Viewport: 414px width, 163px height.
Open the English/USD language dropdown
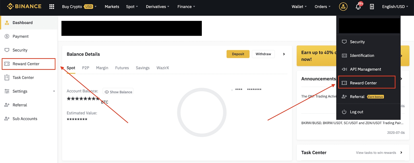395,7
